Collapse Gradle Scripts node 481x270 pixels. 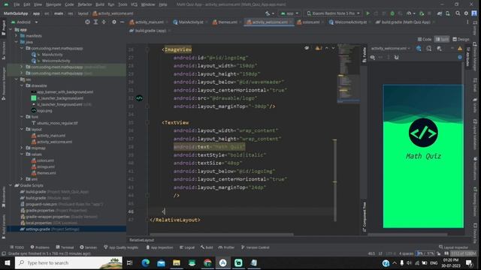click(x=11, y=185)
